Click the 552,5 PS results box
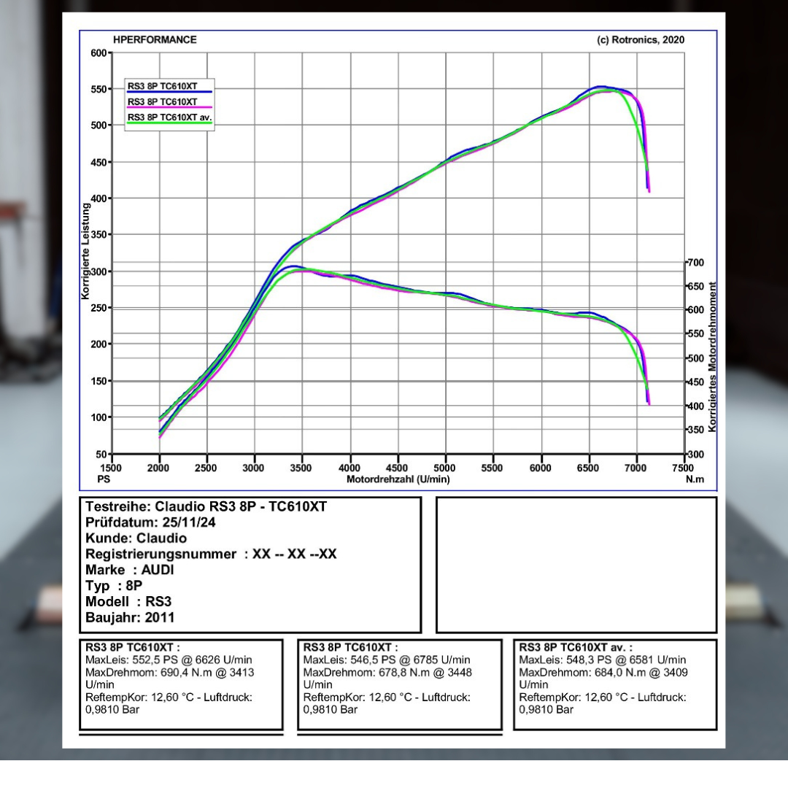 point(180,684)
